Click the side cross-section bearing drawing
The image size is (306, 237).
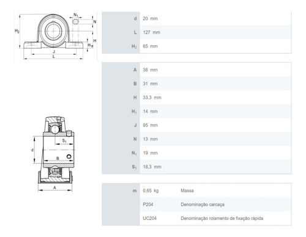coord(53,154)
